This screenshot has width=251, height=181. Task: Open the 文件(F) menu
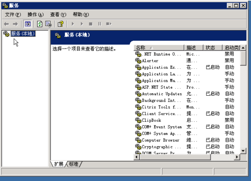point(13,15)
